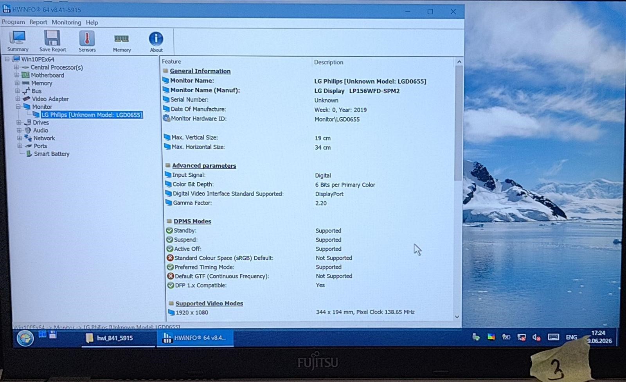Open the Help menu
The image size is (626, 382).
click(x=92, y=23)
